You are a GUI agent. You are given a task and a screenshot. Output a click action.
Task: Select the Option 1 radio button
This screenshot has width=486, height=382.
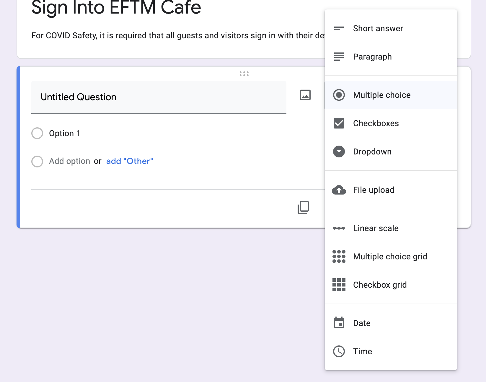[x=37, y=133]
